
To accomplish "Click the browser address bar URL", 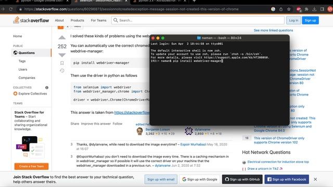I will coord(131,9).
